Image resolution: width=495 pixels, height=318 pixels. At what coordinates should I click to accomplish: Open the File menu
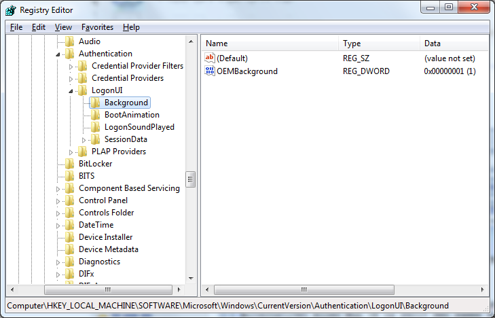click(16, 27)
